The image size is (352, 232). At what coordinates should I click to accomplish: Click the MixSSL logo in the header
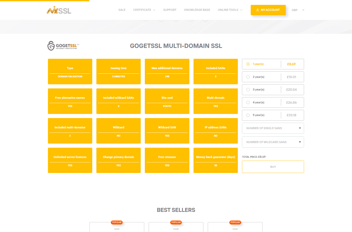(59, 10)
